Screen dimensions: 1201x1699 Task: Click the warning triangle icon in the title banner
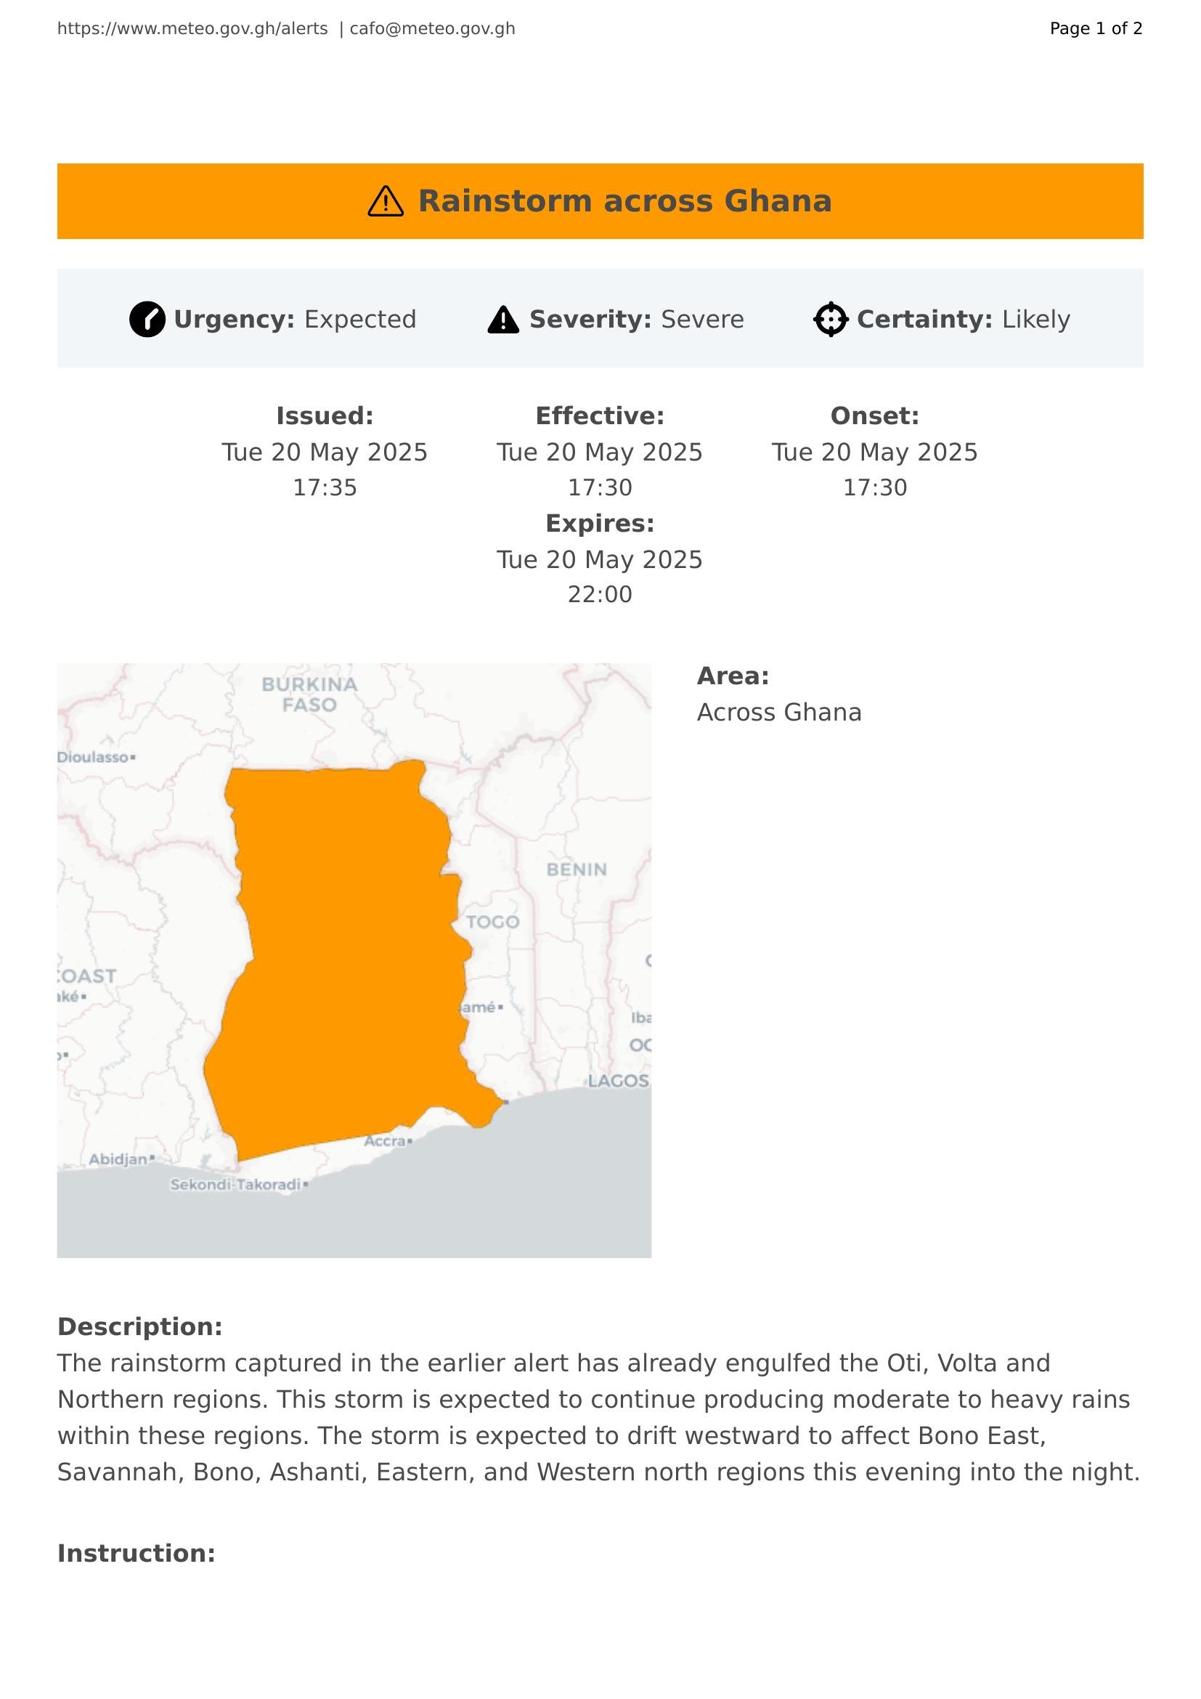(x=386, y=201)
